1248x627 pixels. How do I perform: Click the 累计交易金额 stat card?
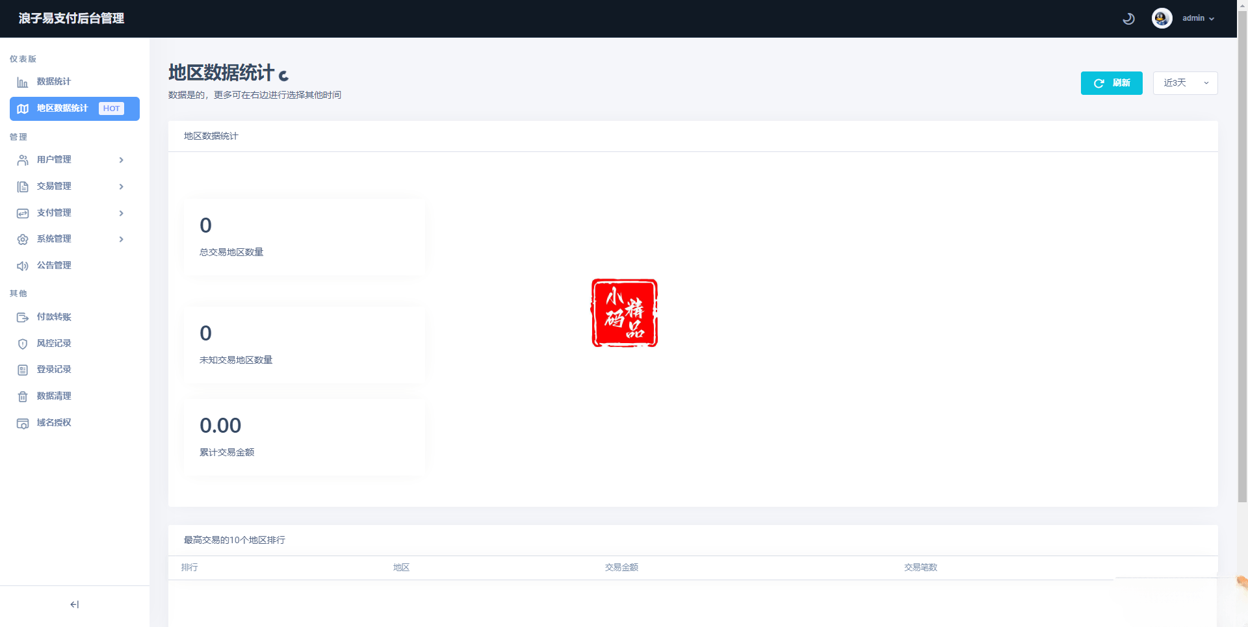coord(304,437)
